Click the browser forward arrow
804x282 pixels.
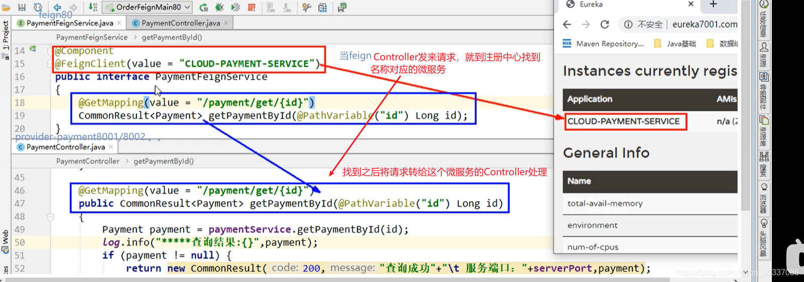click(586, 24)
